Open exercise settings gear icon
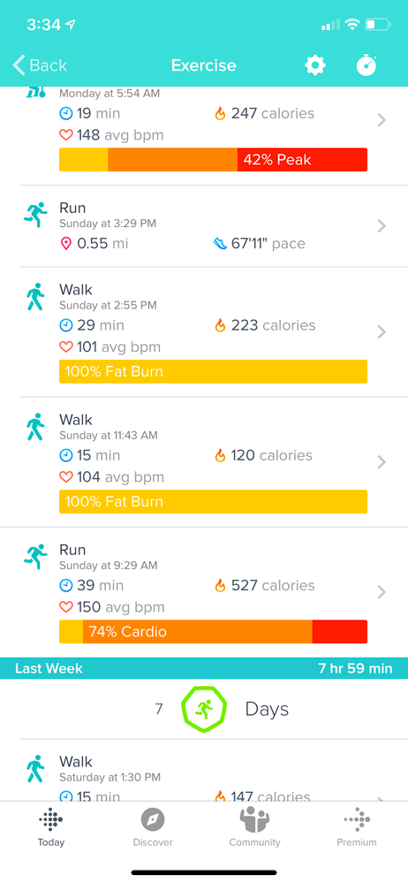Screen dimensions: 408x883 pyautogui.click(x=315, y=65)
